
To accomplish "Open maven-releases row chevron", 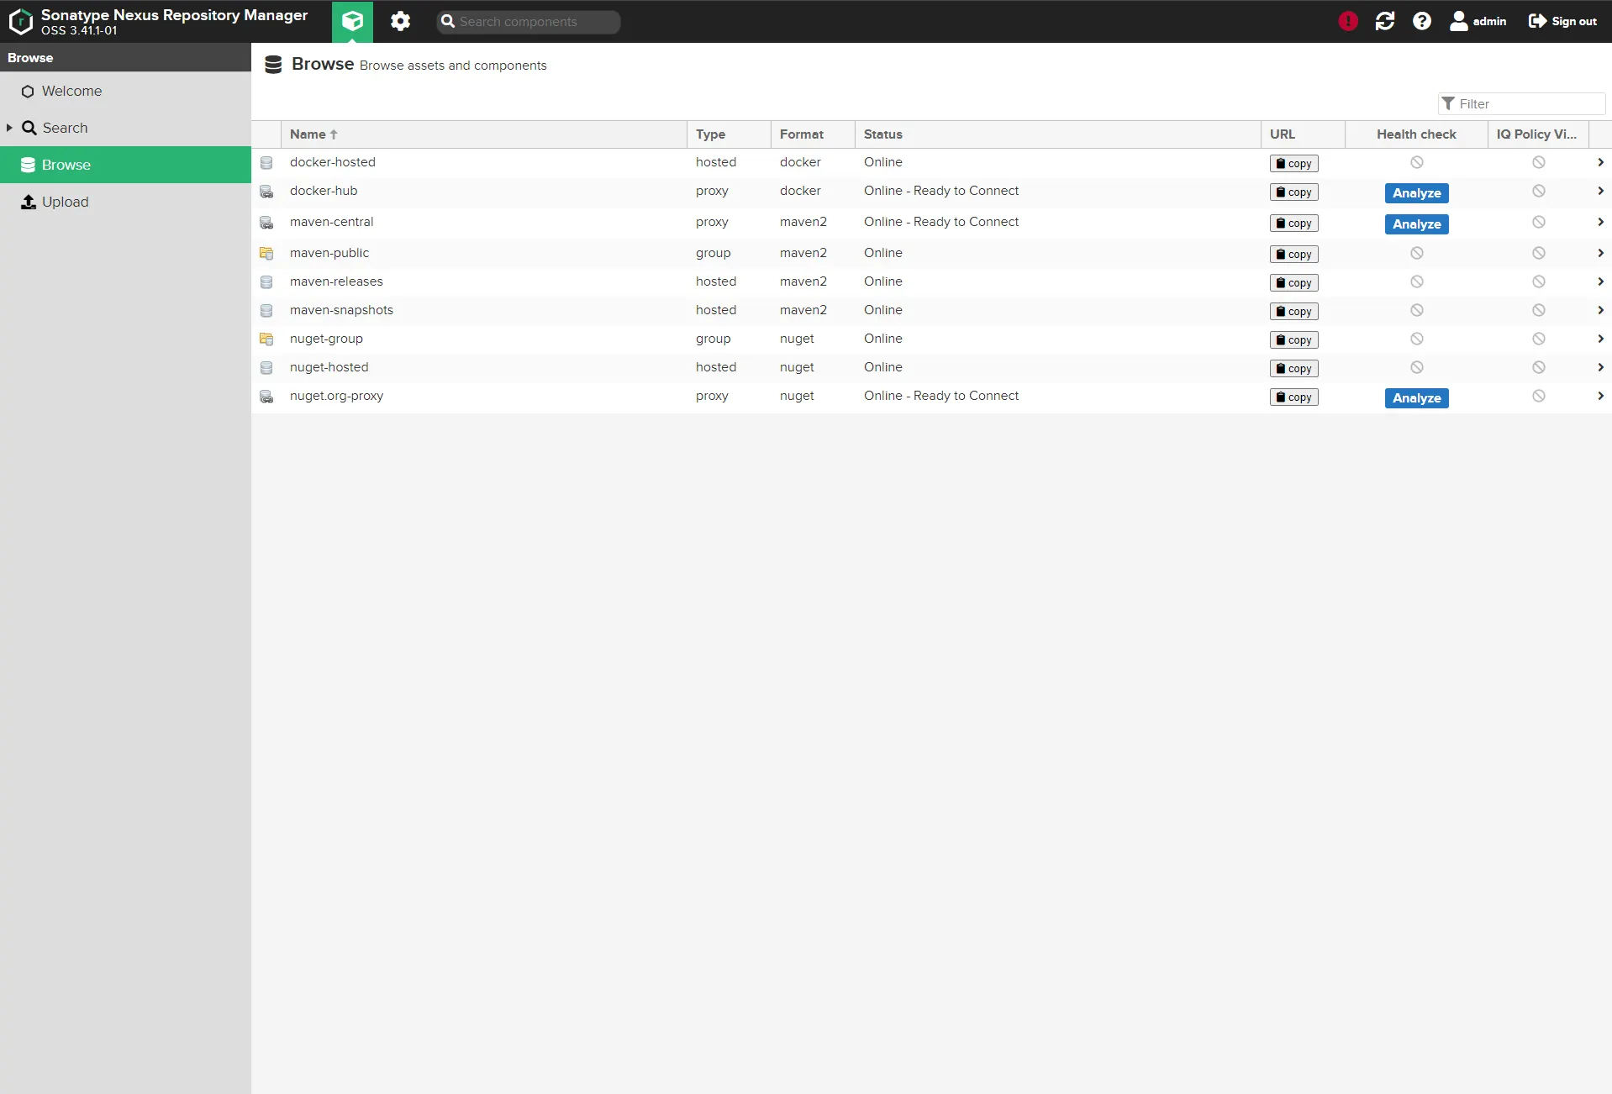I will tap(1600, 281).
